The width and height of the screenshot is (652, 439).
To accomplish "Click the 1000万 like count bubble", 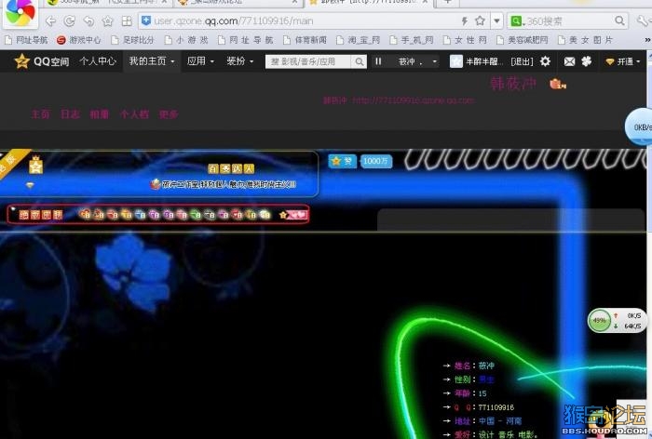I will coord(375,161).
